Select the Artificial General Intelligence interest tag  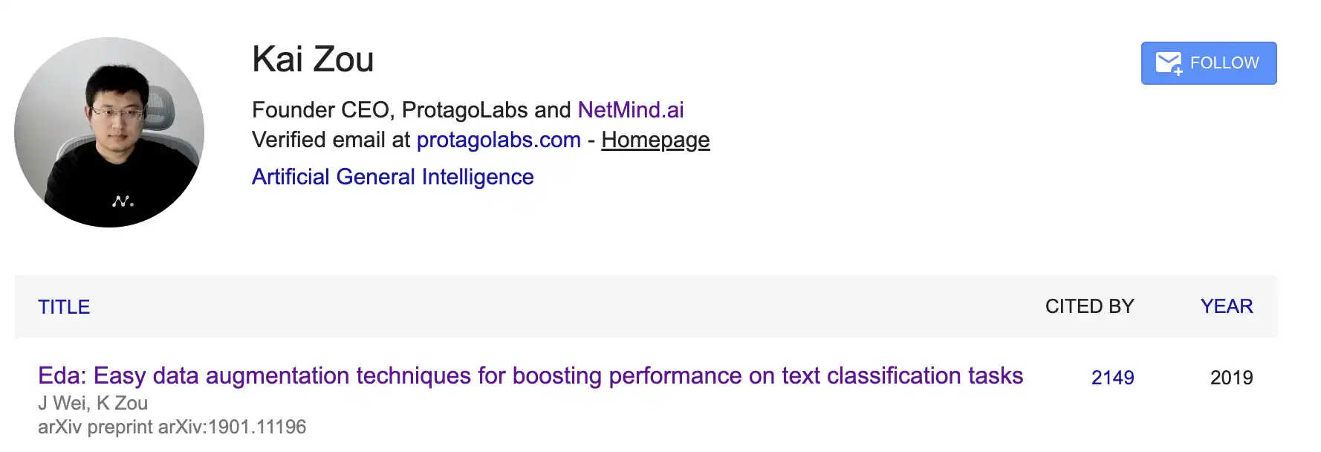tap(392, 177)
